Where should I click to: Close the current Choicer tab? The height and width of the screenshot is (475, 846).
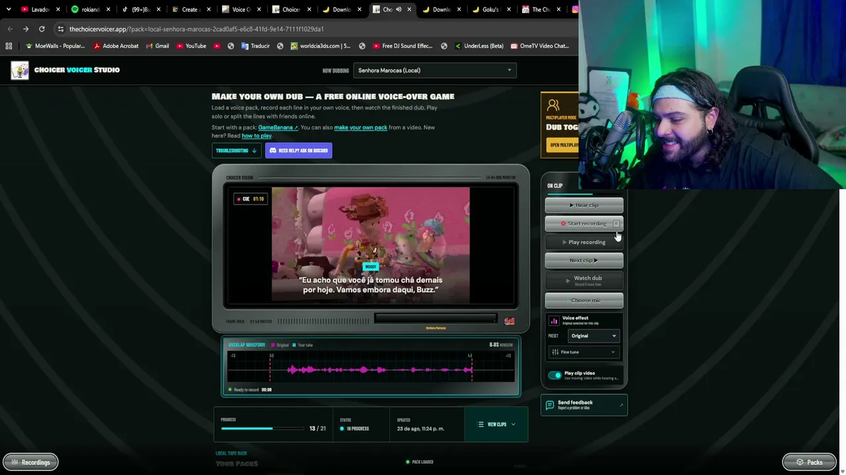tap(409, 9)
